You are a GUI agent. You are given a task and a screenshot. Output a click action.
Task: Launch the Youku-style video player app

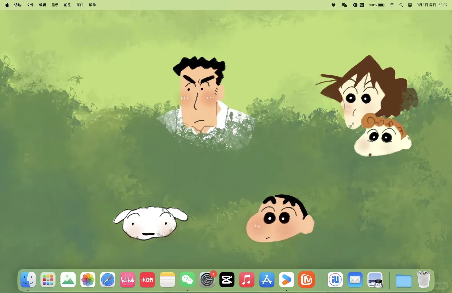pyautogui.click(x=286, y=280)
